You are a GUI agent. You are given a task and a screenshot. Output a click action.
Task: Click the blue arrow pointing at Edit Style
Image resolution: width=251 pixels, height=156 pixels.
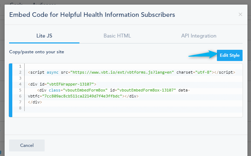point(202,55)
